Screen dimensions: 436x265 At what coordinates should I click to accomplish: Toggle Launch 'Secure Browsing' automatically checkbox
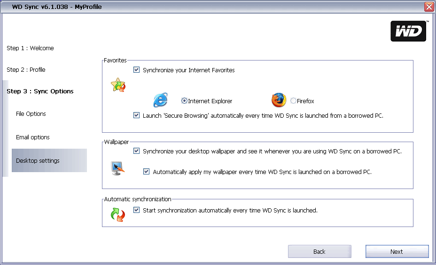coord(137,115)
